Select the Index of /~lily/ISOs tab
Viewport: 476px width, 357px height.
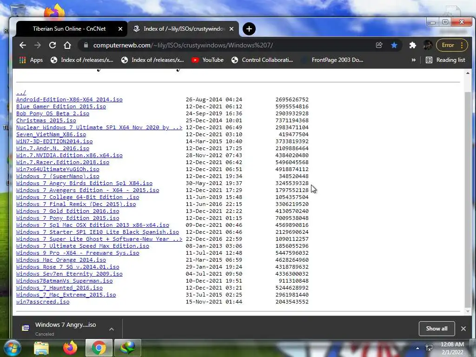click(184, 29)
